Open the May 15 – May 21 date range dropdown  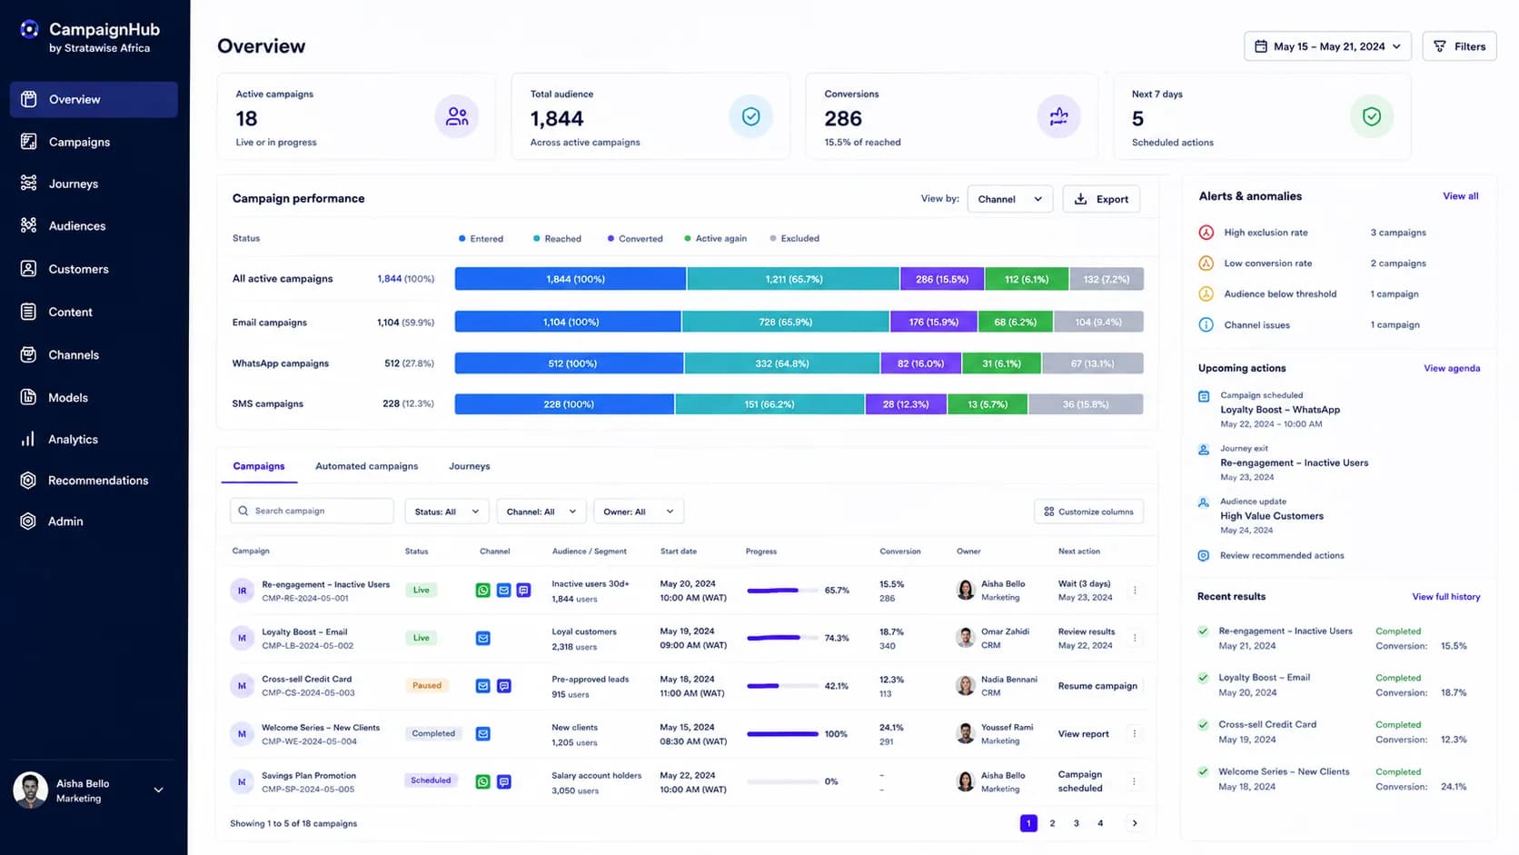(x=1327, y=46)
